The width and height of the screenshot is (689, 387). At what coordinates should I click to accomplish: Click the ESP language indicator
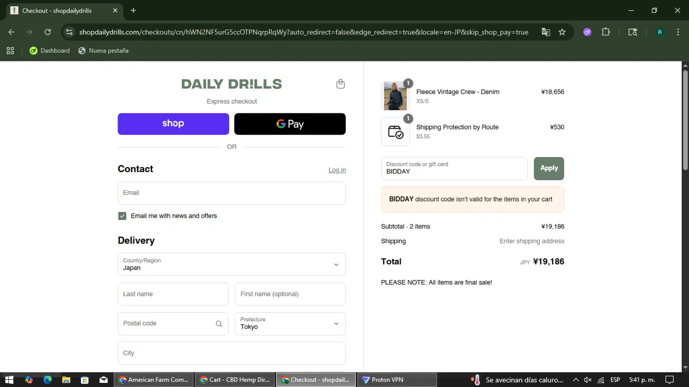coord(615,380)
